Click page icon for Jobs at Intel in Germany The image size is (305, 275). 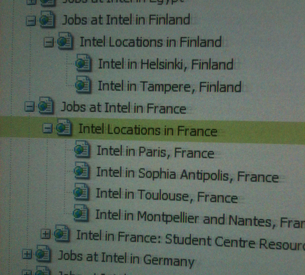(x=44, y=254)
